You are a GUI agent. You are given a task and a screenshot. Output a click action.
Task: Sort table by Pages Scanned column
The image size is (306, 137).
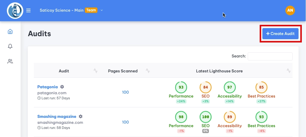123,71
